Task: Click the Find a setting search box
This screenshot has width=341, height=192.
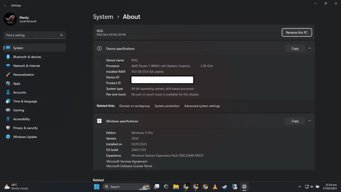Action: coord(35,35)
